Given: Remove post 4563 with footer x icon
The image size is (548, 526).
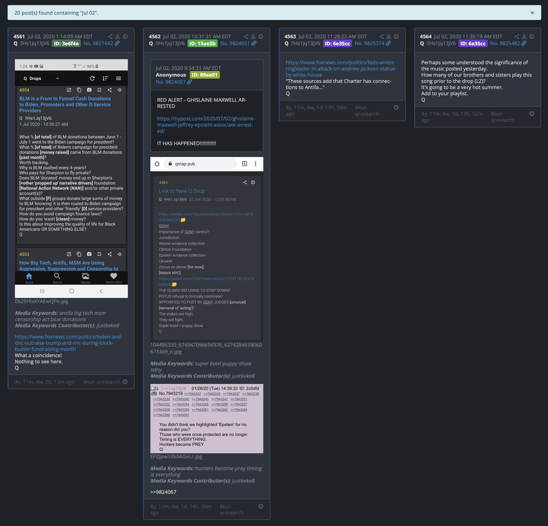Looking at the screenshot, I should pos(396,107).
